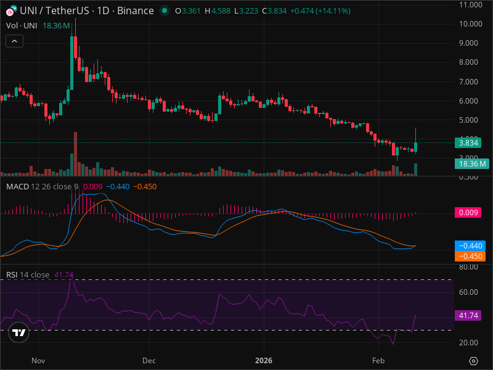Click the MACD histogram value label 0.009
This screenshot has width=493, height=370.
pyautogui.click(x=468, y=212)
